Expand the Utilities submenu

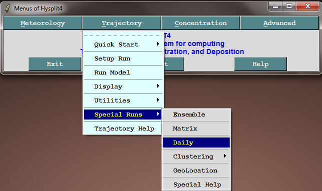(x=123, y=100)
